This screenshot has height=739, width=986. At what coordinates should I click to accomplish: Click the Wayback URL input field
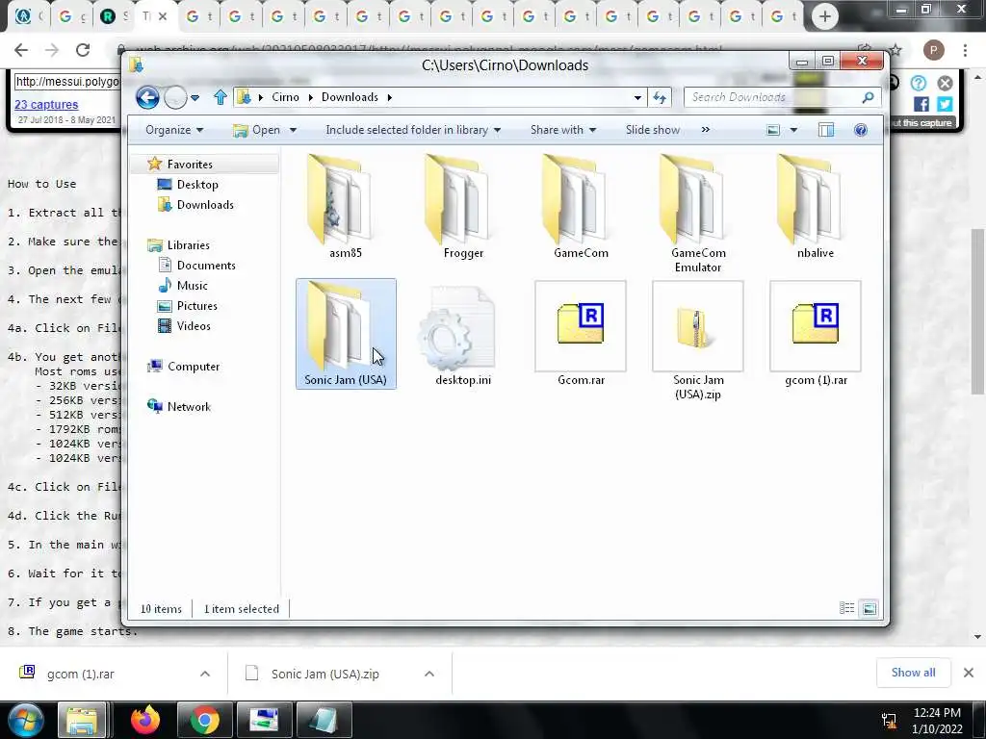(x=66, y=82)
